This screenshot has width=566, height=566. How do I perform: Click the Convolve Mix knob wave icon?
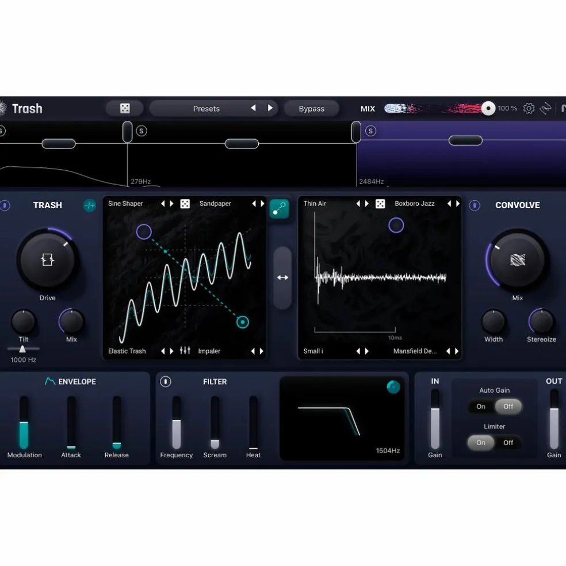point(517,259)
